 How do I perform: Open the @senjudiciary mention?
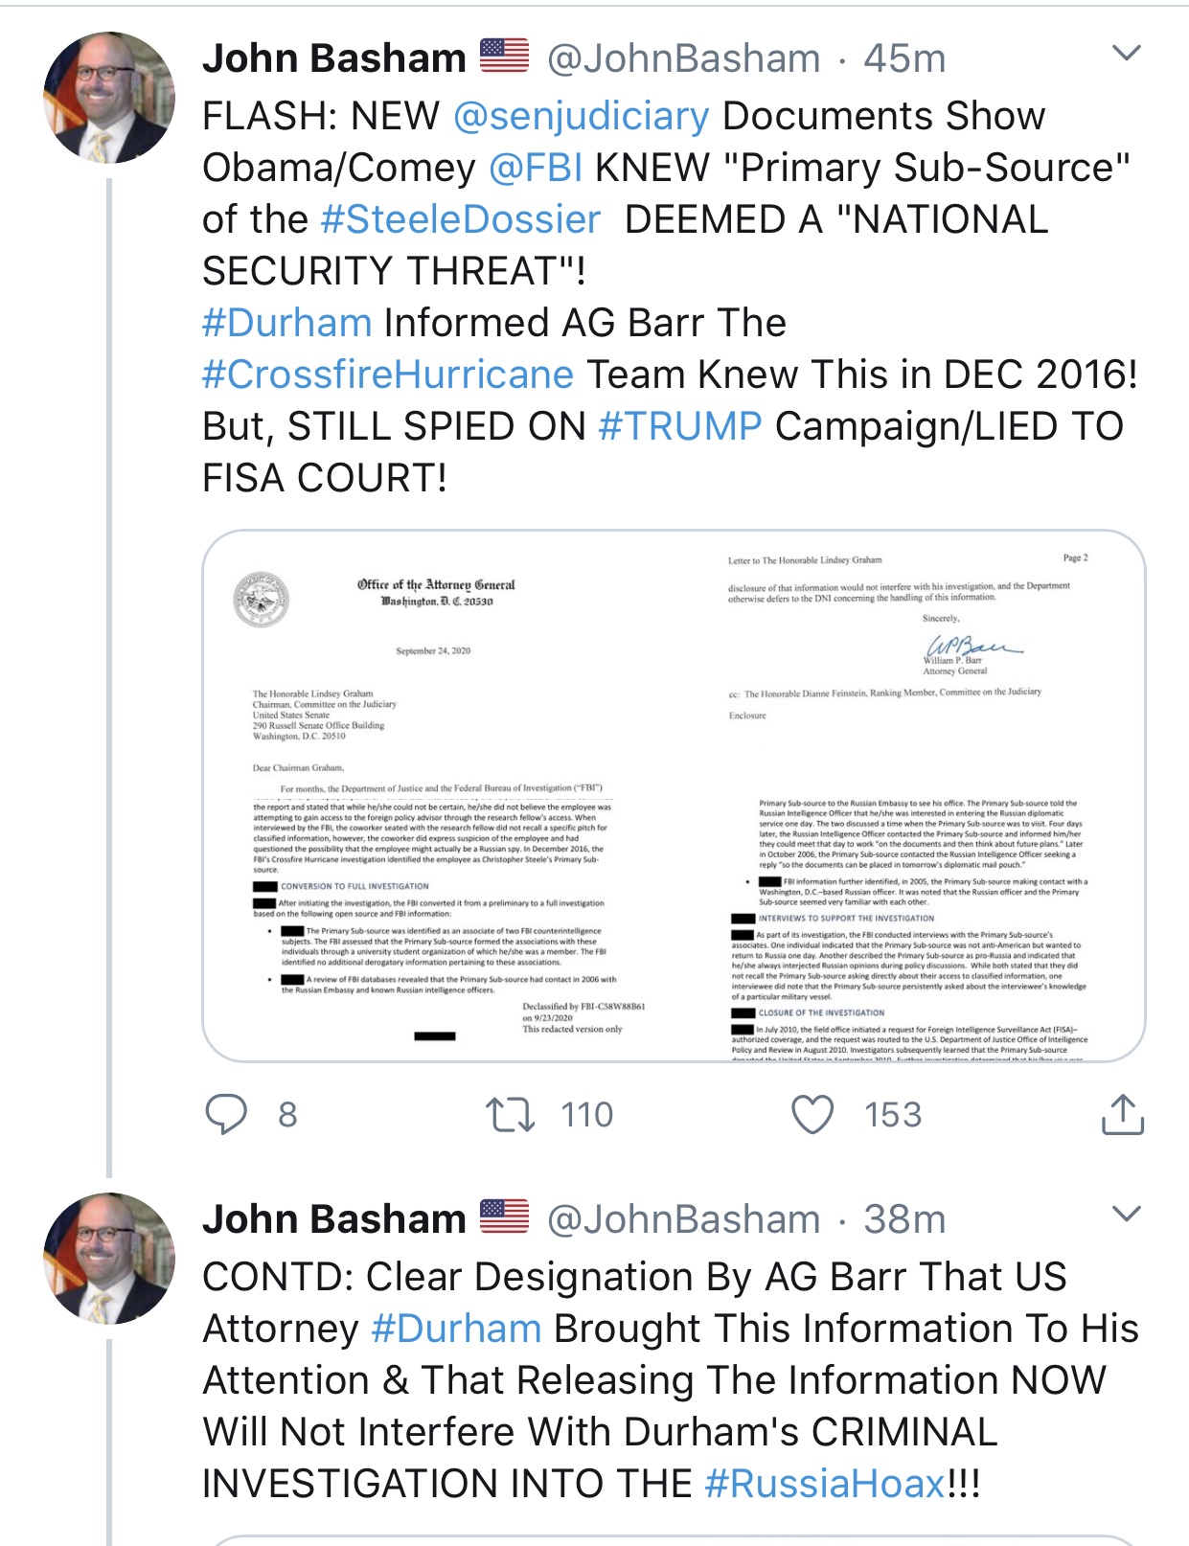tap(581, 116)
